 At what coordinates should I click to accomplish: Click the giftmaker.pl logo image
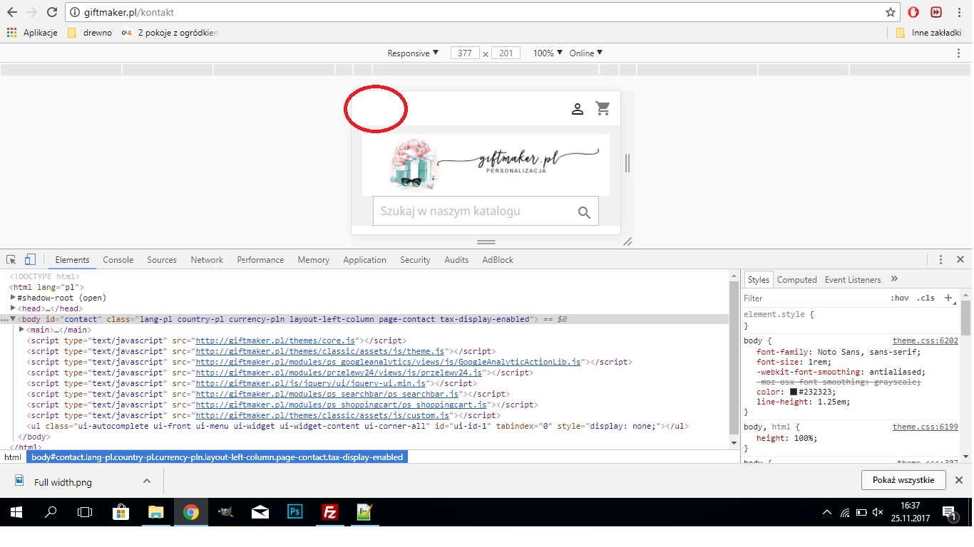point(486,165)
